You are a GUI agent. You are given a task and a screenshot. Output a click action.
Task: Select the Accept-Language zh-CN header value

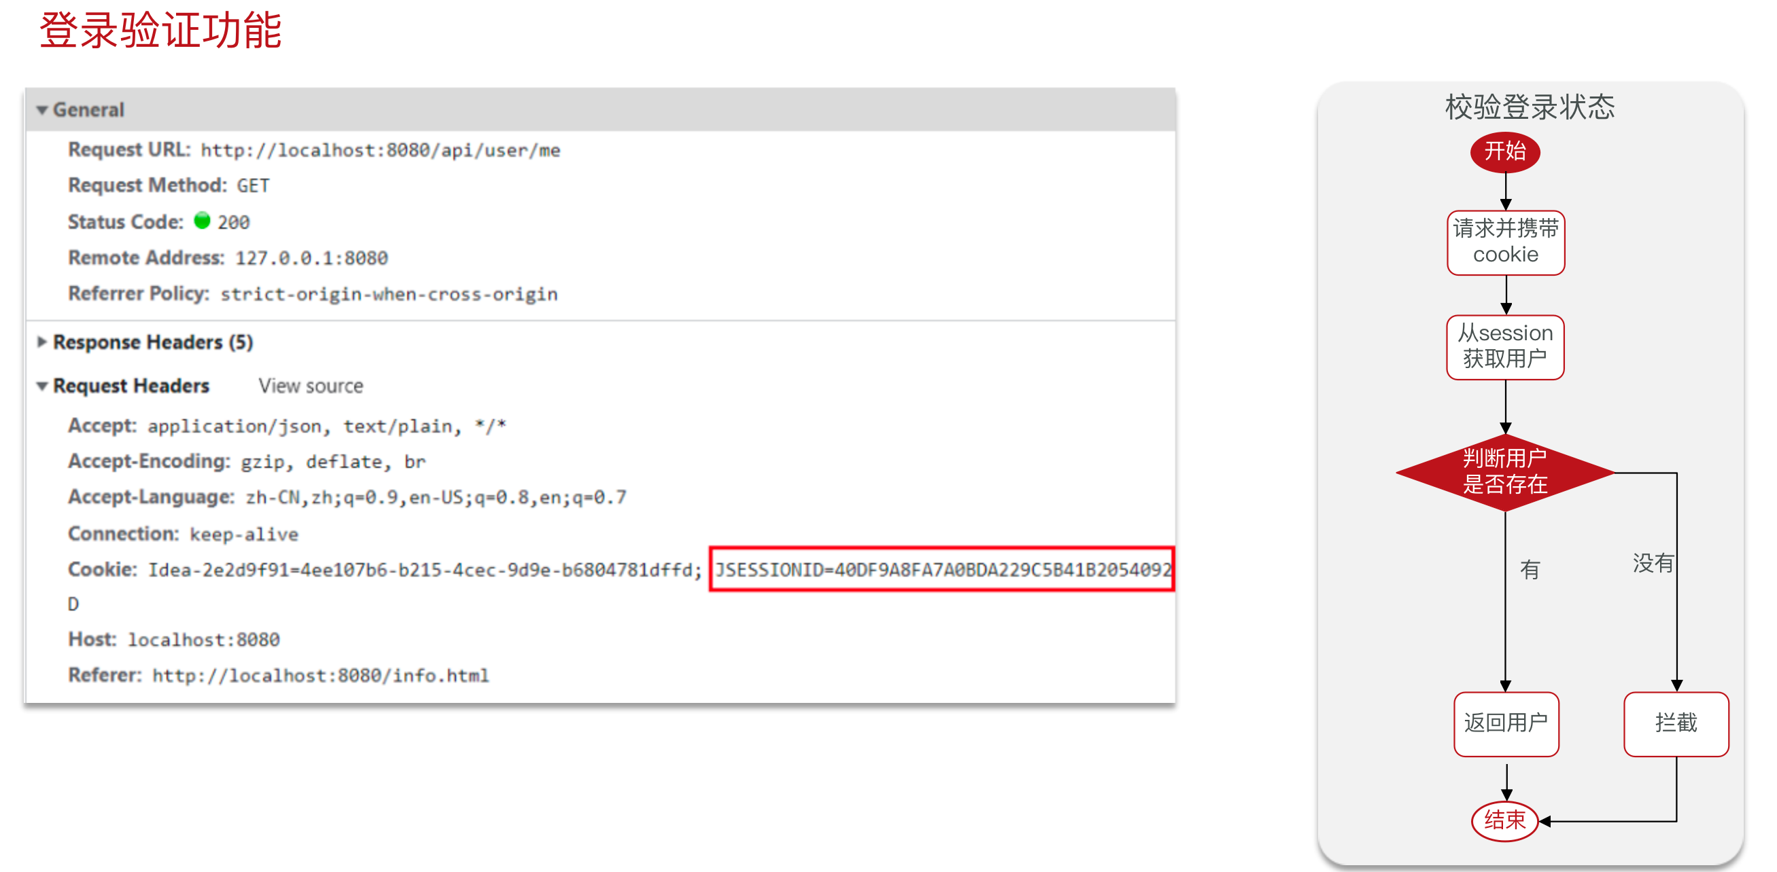pos(436,498)
